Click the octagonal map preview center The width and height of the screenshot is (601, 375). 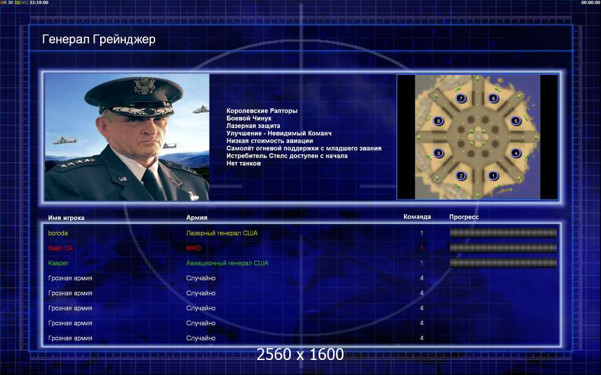[478, 137]
